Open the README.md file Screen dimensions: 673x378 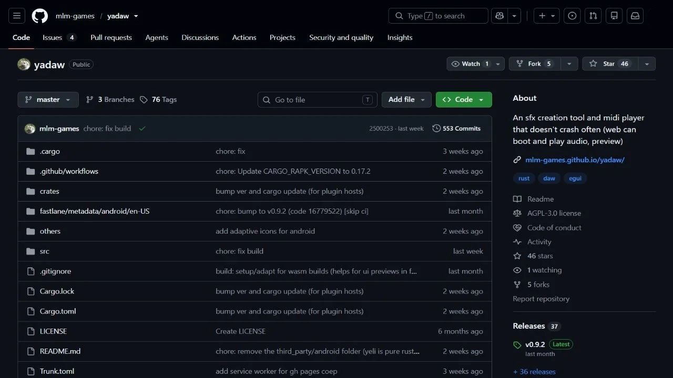pos(60,351)
